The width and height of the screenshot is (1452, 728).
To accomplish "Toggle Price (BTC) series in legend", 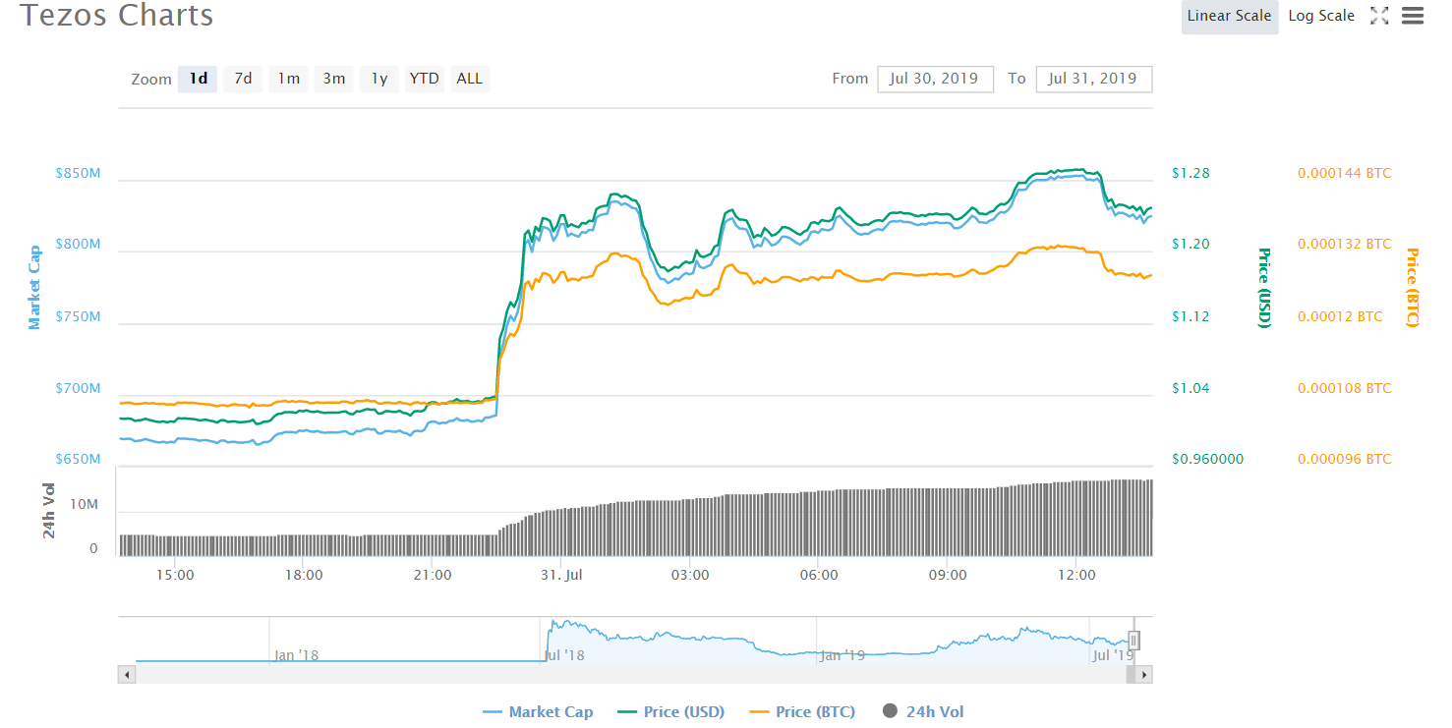I will coord(801,712).
